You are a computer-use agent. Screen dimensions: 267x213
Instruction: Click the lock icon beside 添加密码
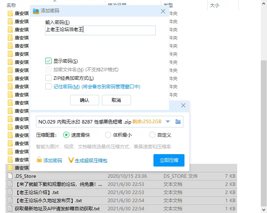click(39, 160)
